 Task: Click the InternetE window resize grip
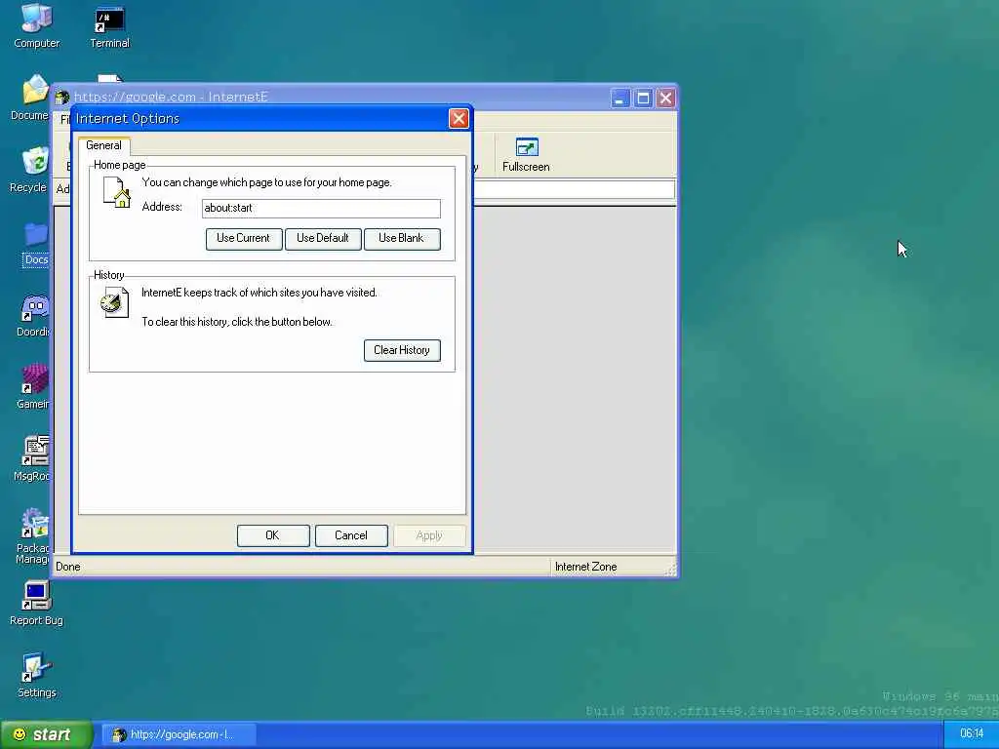click(670, 570)
